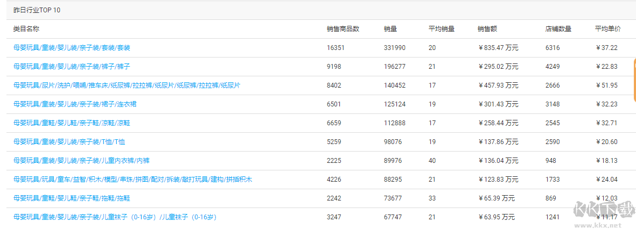Select sales volume 73677
This screenshot has height=229, width=636.
pyautogui.click(x=393, y=198)
